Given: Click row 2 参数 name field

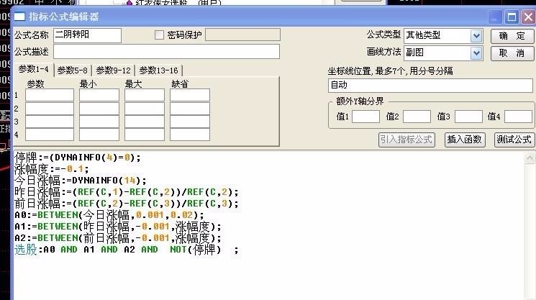Looking at the screenshot, I should [x=50, y=109].
